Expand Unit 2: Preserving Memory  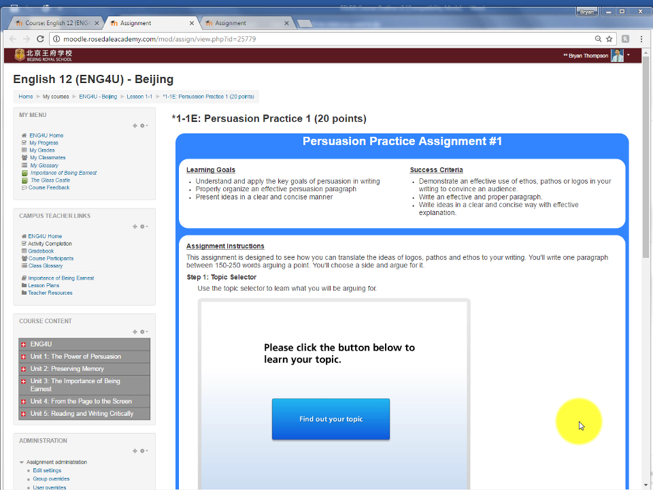tap(23, 369)
